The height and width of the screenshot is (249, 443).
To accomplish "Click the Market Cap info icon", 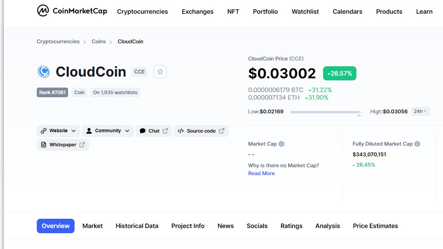I will (x=281, y=144).
